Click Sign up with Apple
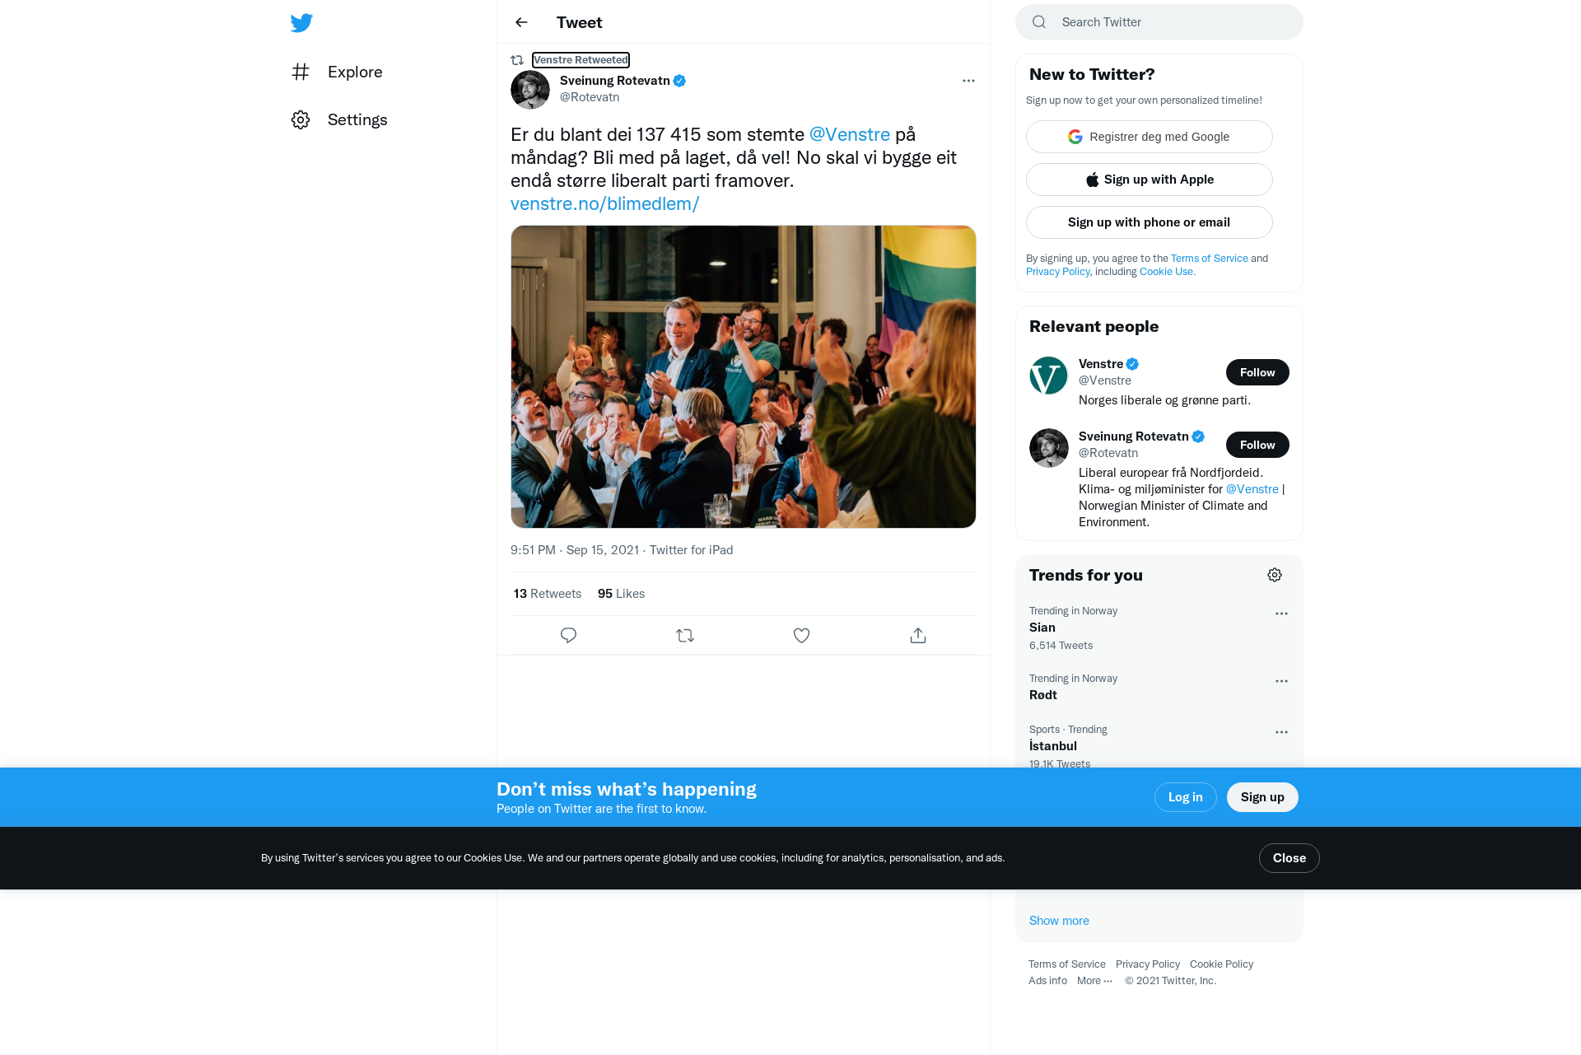The height and width of the screenshot is (1055, 1581). pyautogui.click(x=1149, y=180)
